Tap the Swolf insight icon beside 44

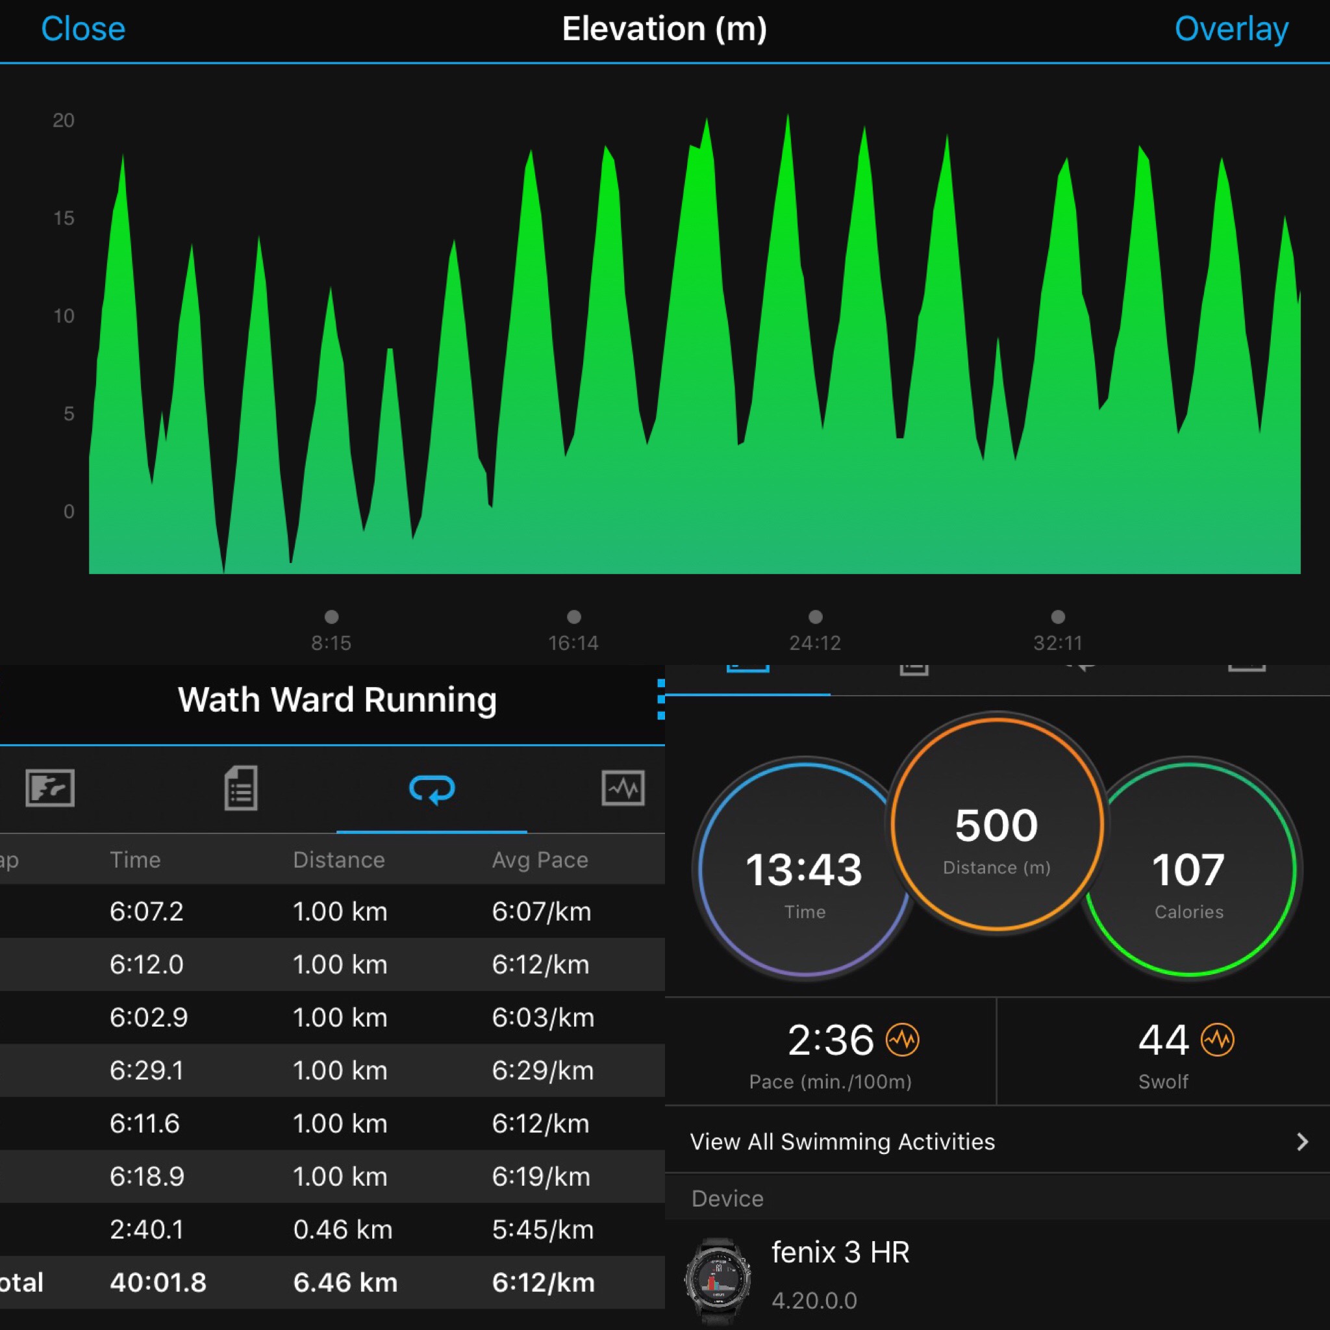(1217, 1040)
